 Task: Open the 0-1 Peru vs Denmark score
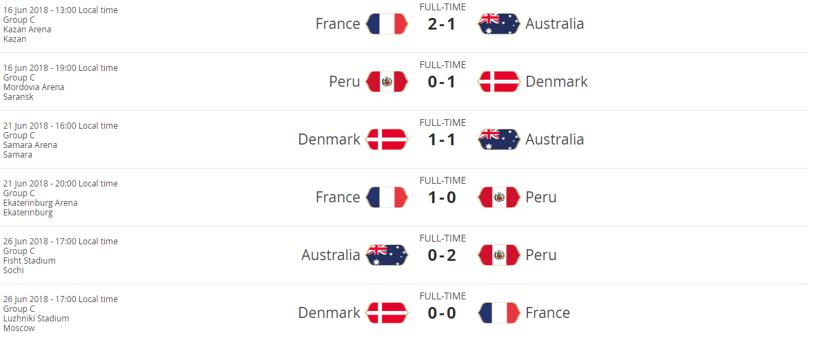[x=442, y=82]
